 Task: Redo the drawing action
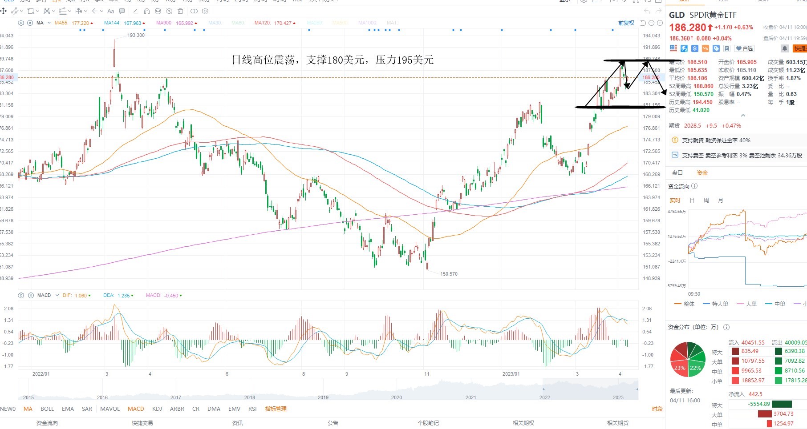[x=658, y=11]
